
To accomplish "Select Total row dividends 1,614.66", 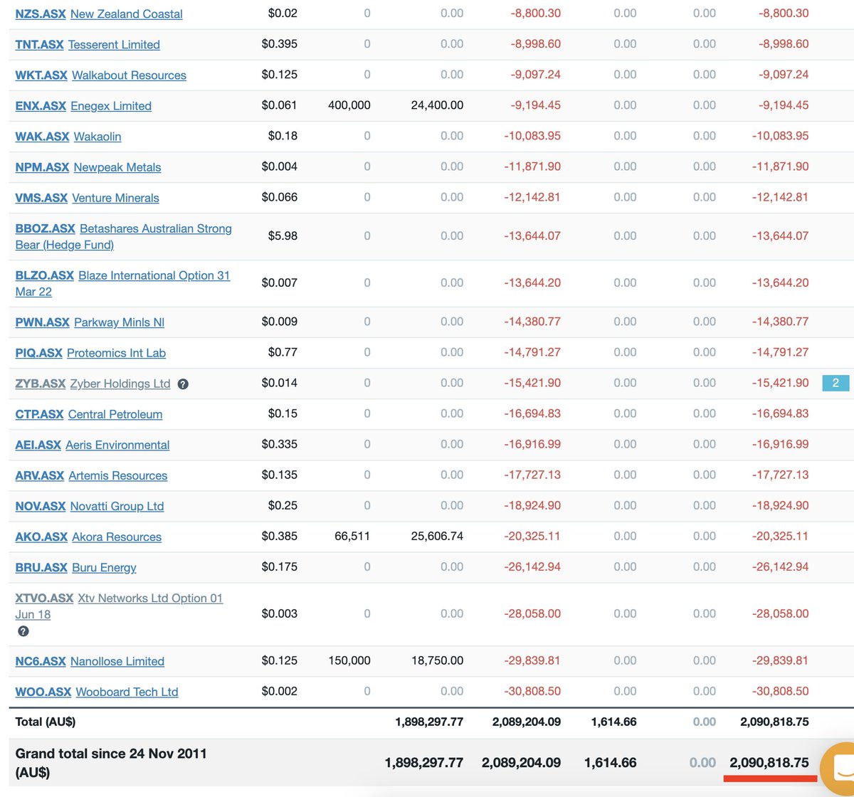I will click(x=613, y=722).
